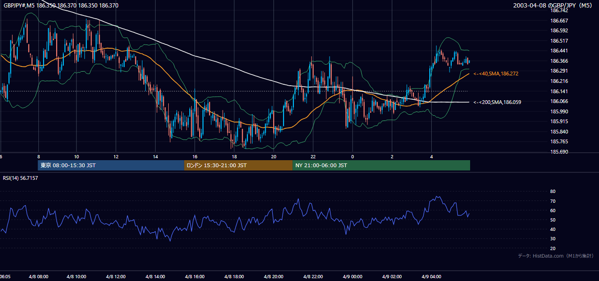
Task: Click the 4/9 02:00 date label
Action: pos(392,277)
